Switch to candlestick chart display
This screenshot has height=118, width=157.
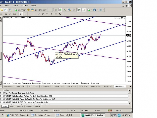[x=60, y=10]
